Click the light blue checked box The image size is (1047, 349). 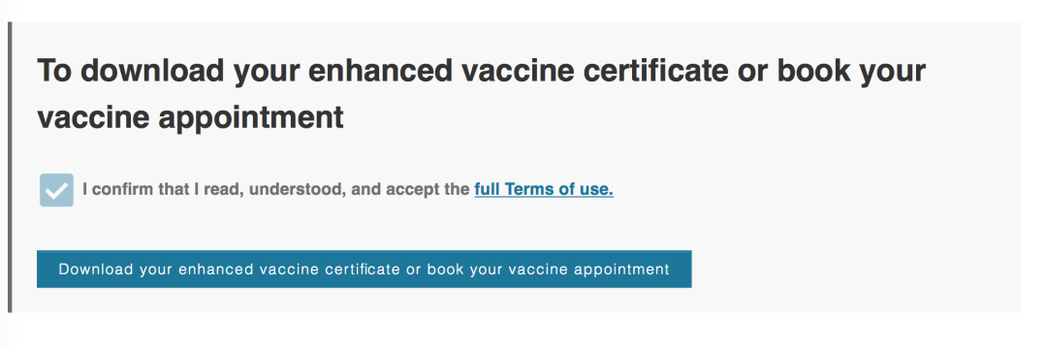(56, 190)
